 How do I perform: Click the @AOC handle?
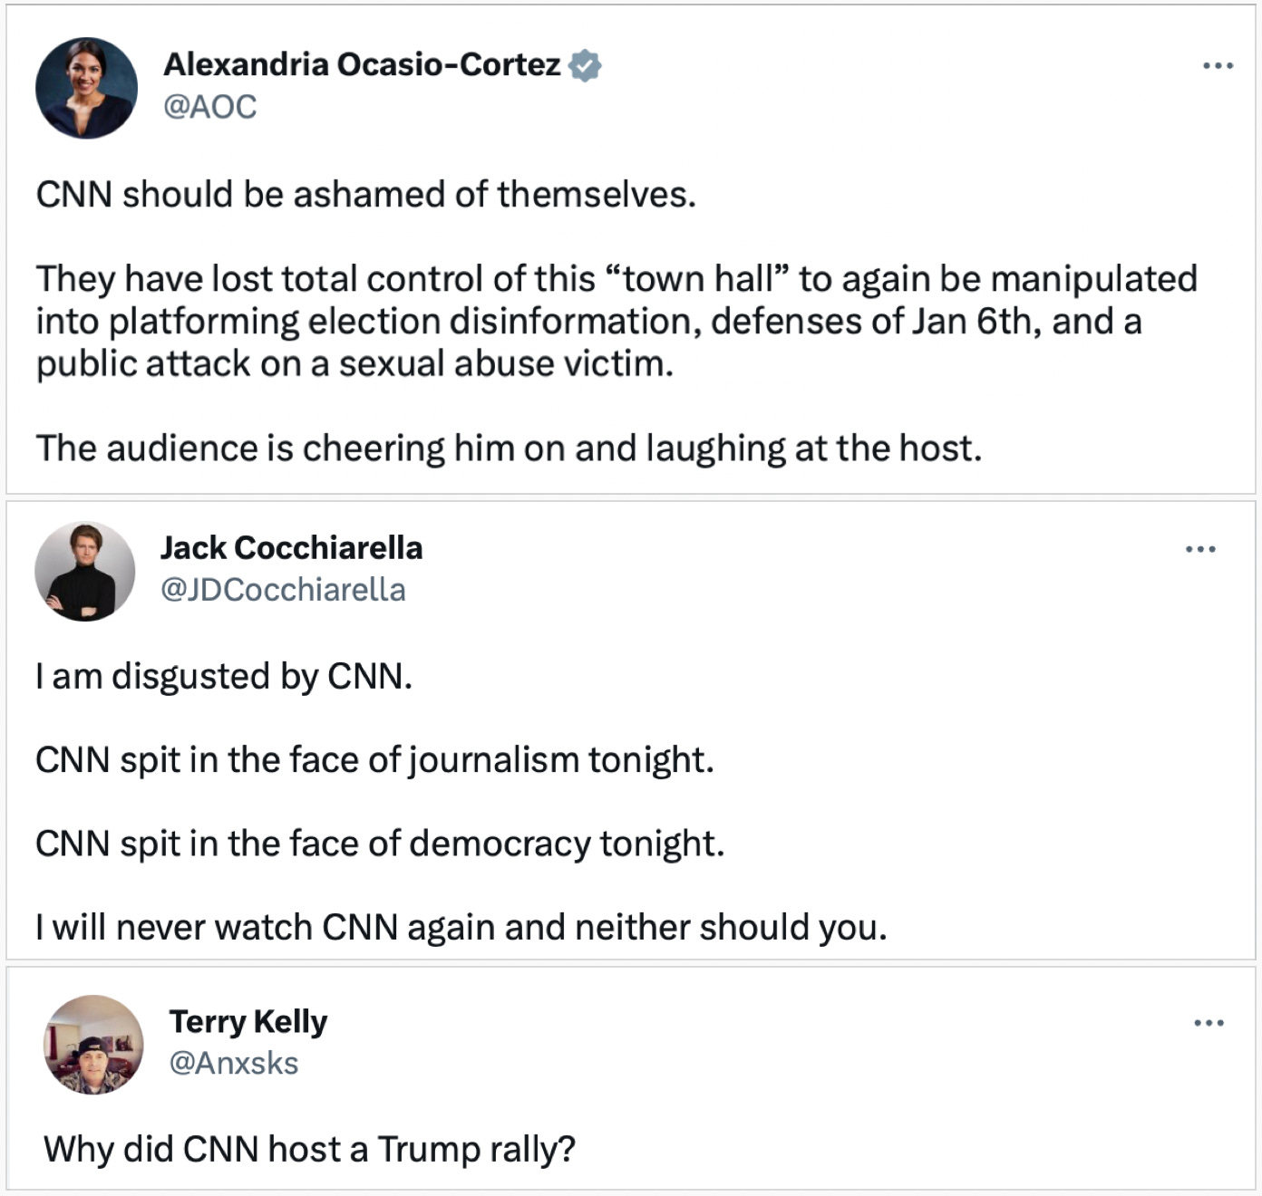[209, 107]
